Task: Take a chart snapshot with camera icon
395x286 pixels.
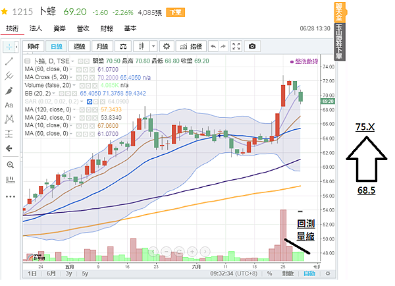Action: coord(251,46)
